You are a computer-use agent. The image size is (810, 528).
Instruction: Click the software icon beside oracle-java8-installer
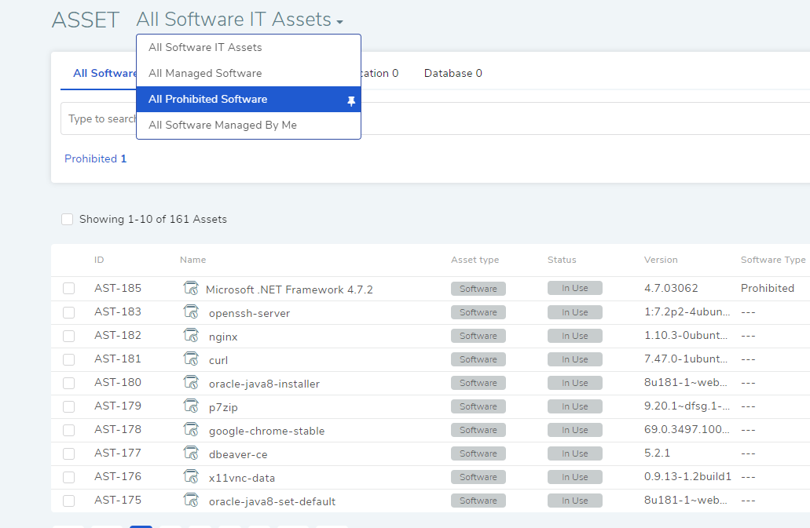point(191,383)
